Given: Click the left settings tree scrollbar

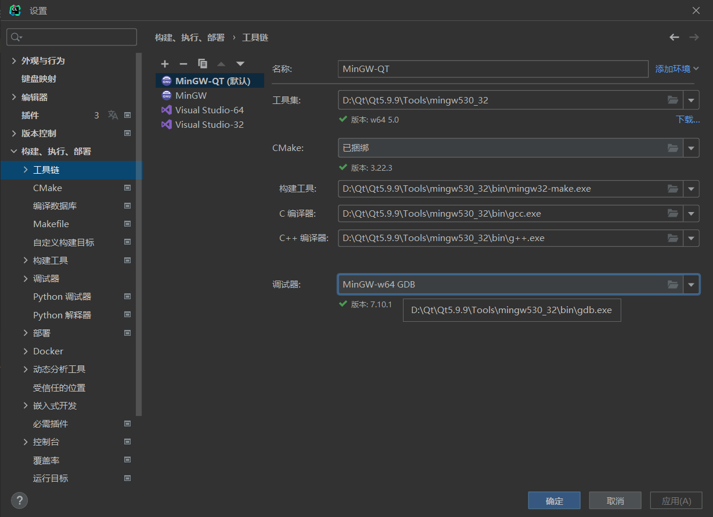Looking at the screenshot, I should pyautogui.click(x=139, y=234).
